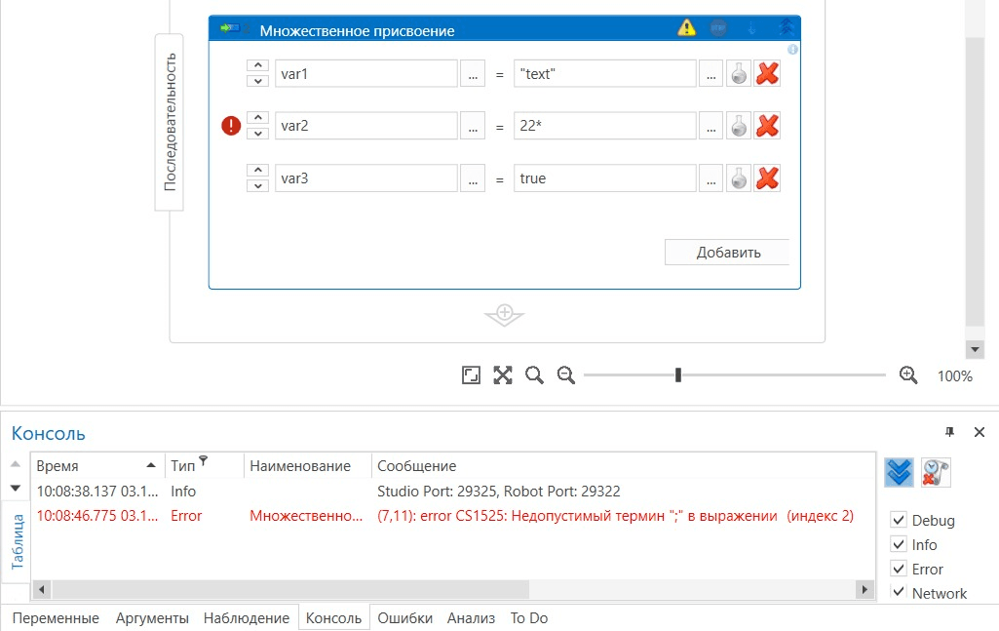Image resolution: width=999 pixels, height=631 pixels.
Task: Switch to the Ошибки tab
Action: pyautogui.click(x=404, y=618)
